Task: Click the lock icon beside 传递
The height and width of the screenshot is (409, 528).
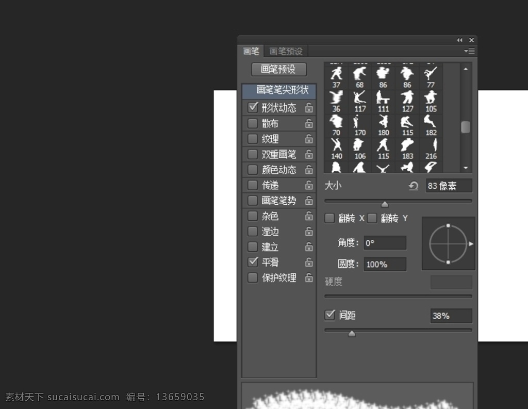Action: point(309,185)
